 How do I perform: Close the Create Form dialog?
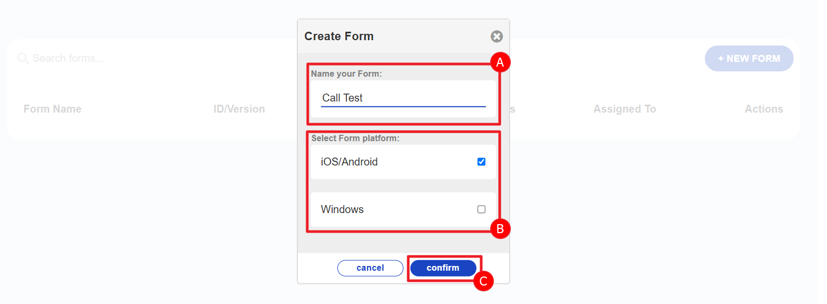[x=497, y=36]
